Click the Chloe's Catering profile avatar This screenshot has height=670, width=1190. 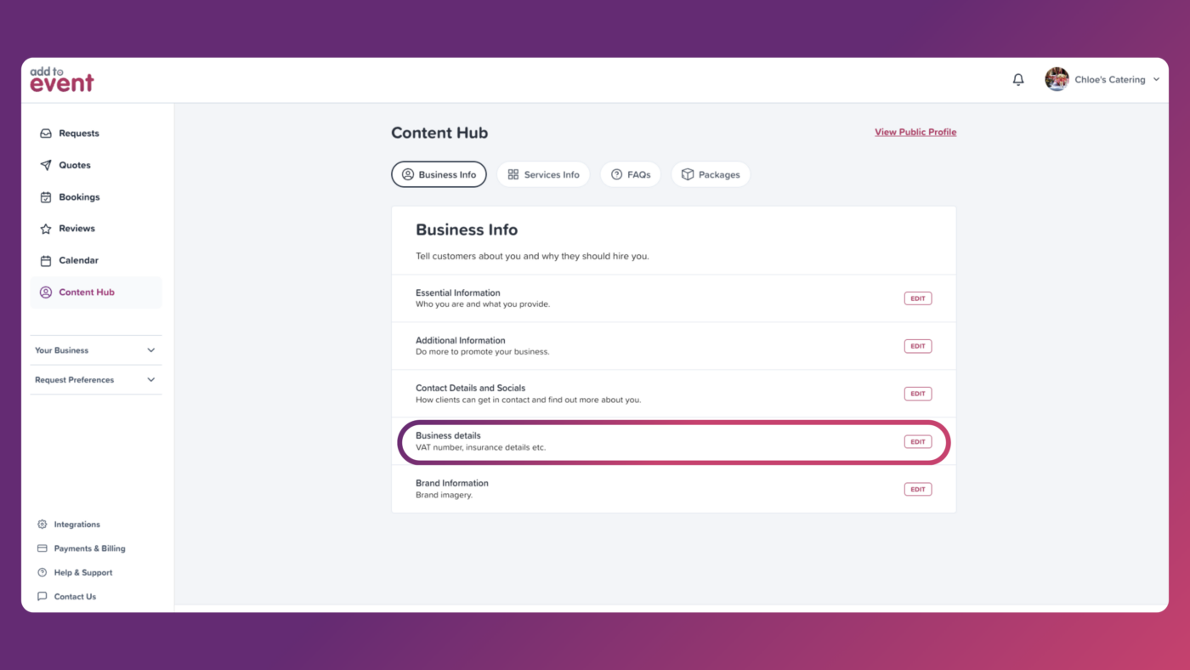[1057, 79]
